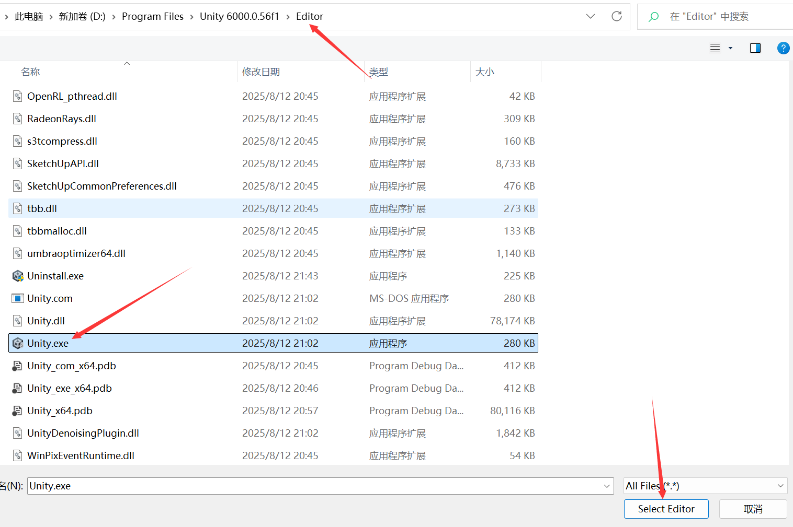This screenshot has height=527, width=793.
Task: Open the help question mark icon
Action: tap(783, 48)
